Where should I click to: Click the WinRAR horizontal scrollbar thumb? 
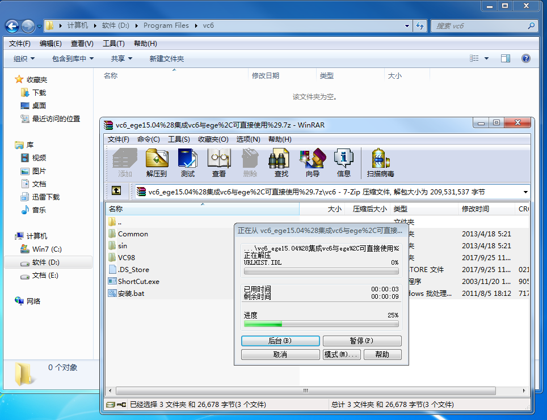(306, 391)
